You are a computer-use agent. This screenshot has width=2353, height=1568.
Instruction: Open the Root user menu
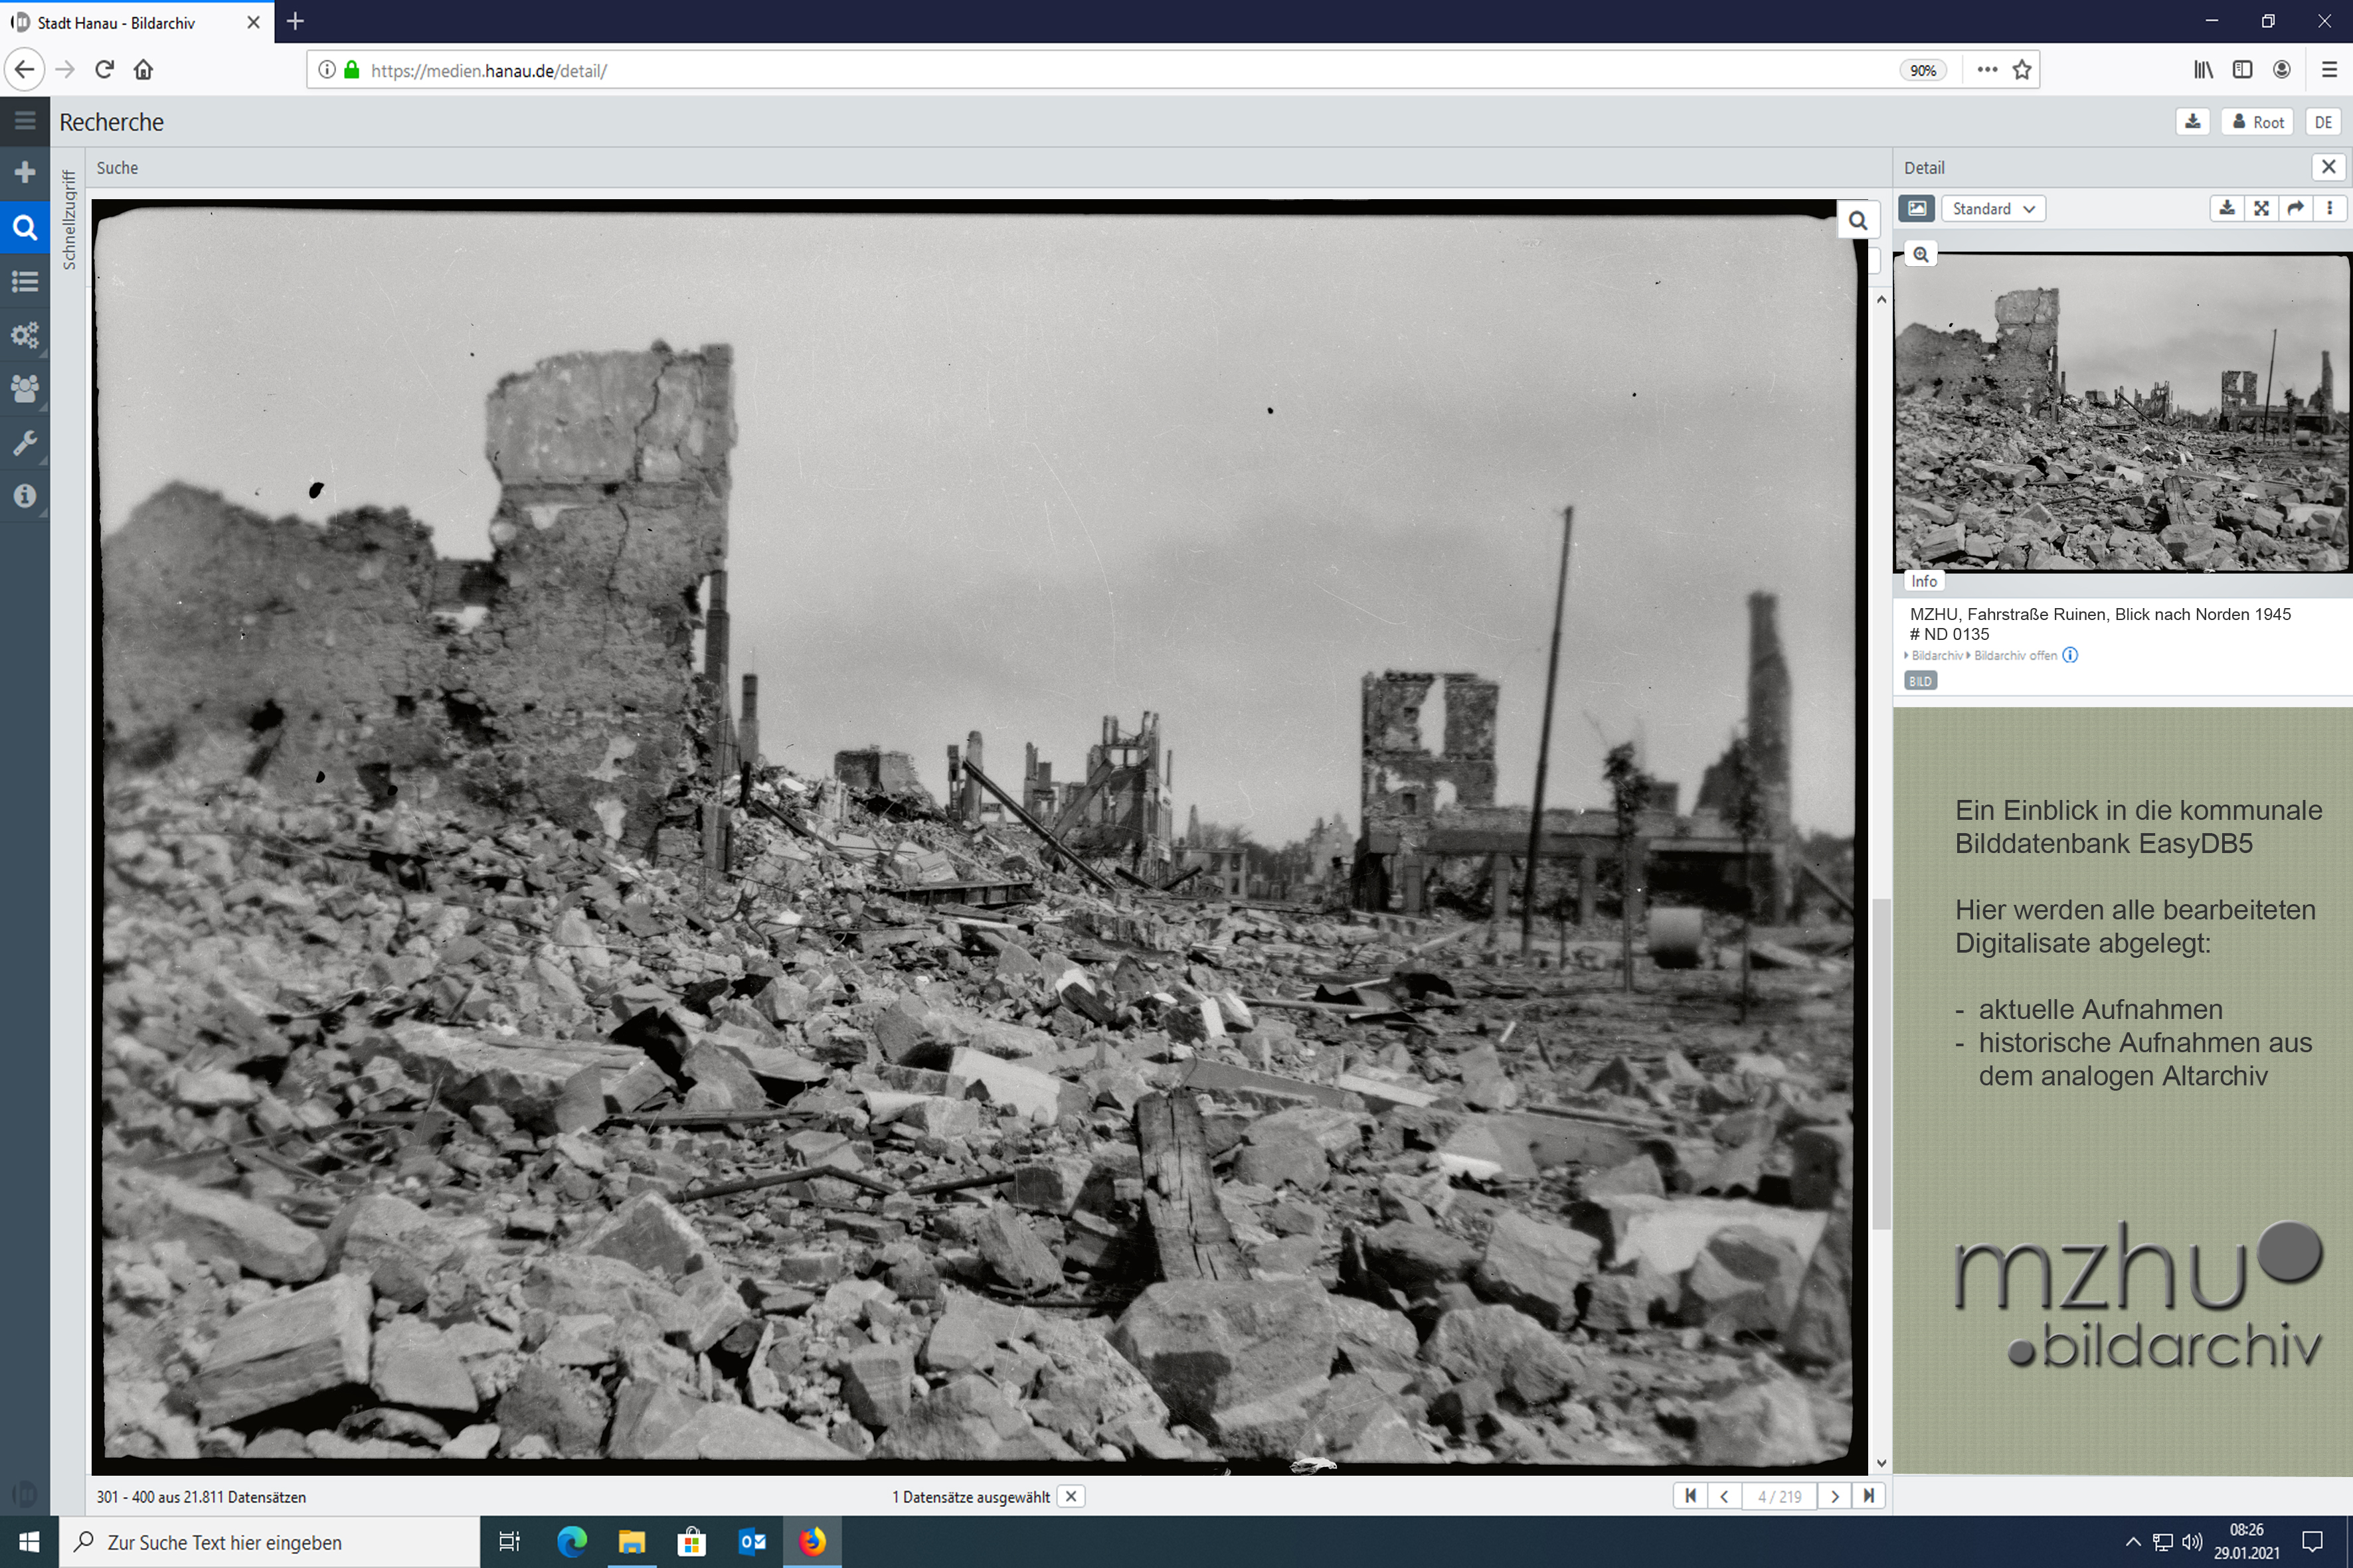tap(2258, 122)
